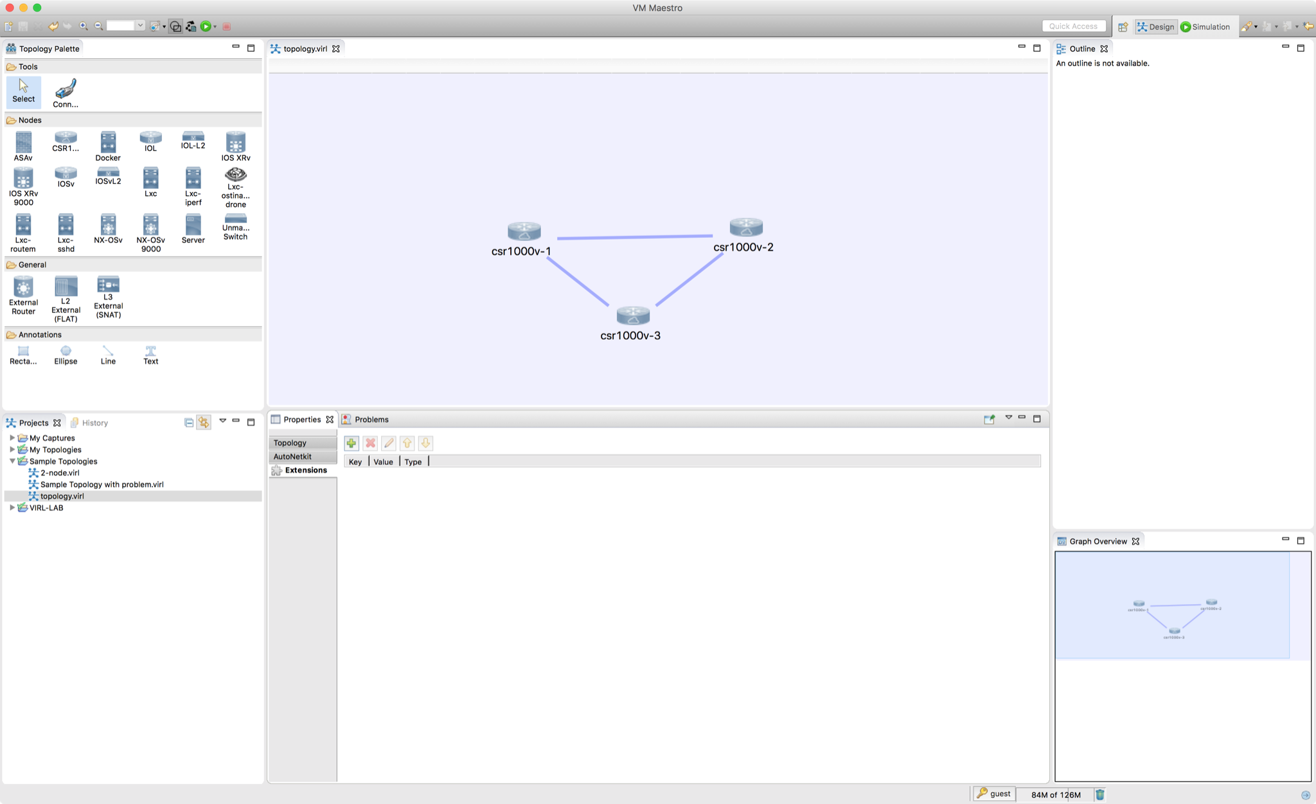Pick the IOS XRv node icon
Viewport: 1316px width, 804px height.
pyautogui.click(x=236, y=147)
